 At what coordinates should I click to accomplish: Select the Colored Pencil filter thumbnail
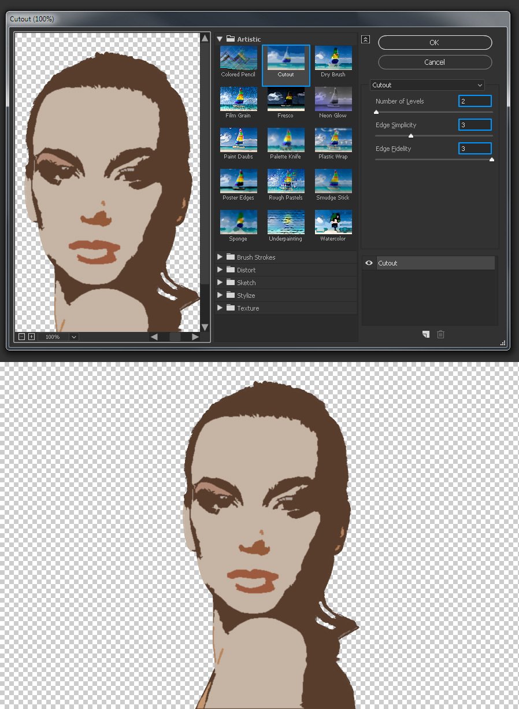(238, 58)
